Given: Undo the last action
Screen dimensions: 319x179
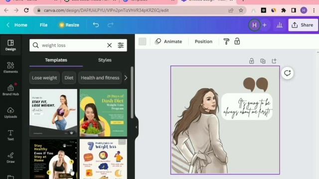Looking at the screenshot, I should pyautogui.click(x=96, y=25).
